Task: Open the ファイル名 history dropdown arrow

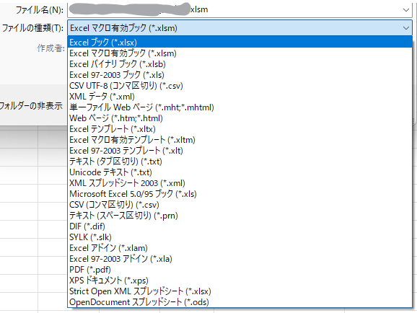Action: pos(406,10)
